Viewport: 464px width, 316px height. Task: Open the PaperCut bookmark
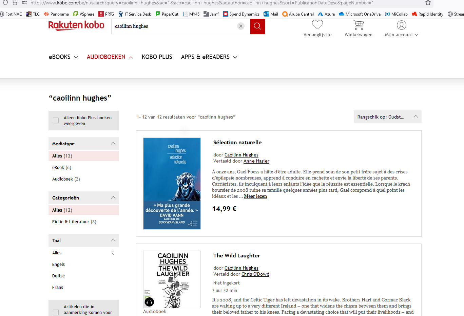(x=167, y=14)
